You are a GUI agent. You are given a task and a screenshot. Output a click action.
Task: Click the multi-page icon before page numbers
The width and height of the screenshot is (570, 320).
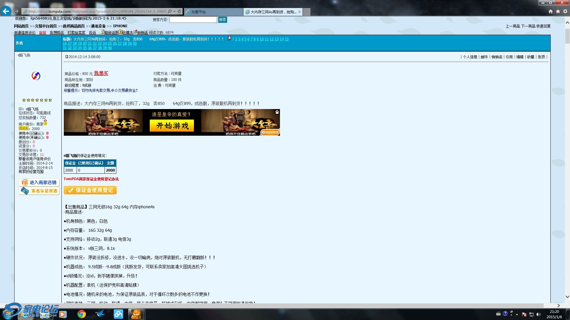[229, 39]
